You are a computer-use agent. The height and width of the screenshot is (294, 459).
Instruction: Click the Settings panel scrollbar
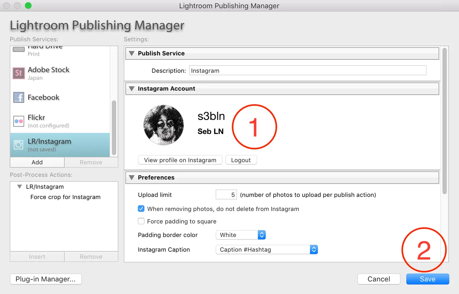[x=445, y=121]
